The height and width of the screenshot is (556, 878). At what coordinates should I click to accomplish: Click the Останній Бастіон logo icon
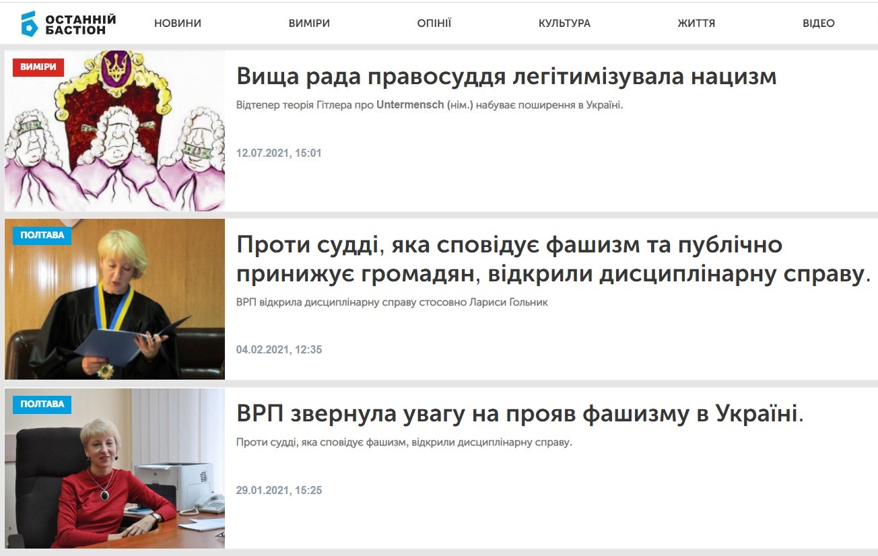click(x=29, y=24)
